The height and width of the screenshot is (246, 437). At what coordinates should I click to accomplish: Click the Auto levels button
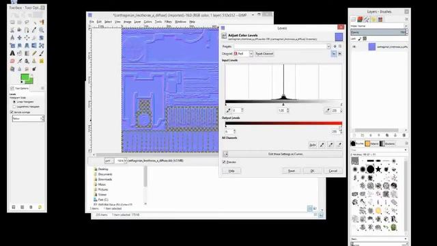pyautogui.click(x=313, y=145)
